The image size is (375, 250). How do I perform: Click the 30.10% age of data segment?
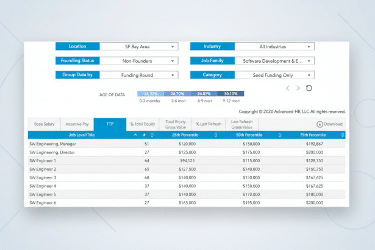point(230,94)
